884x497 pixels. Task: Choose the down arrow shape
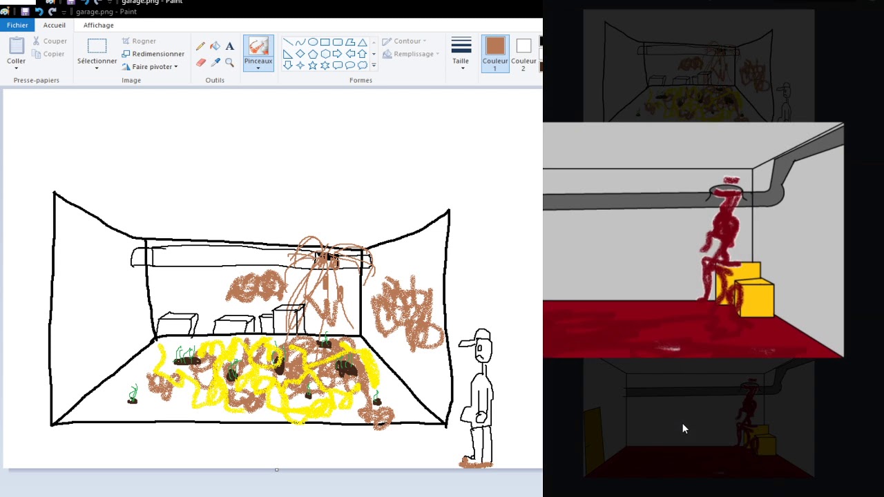287,66
